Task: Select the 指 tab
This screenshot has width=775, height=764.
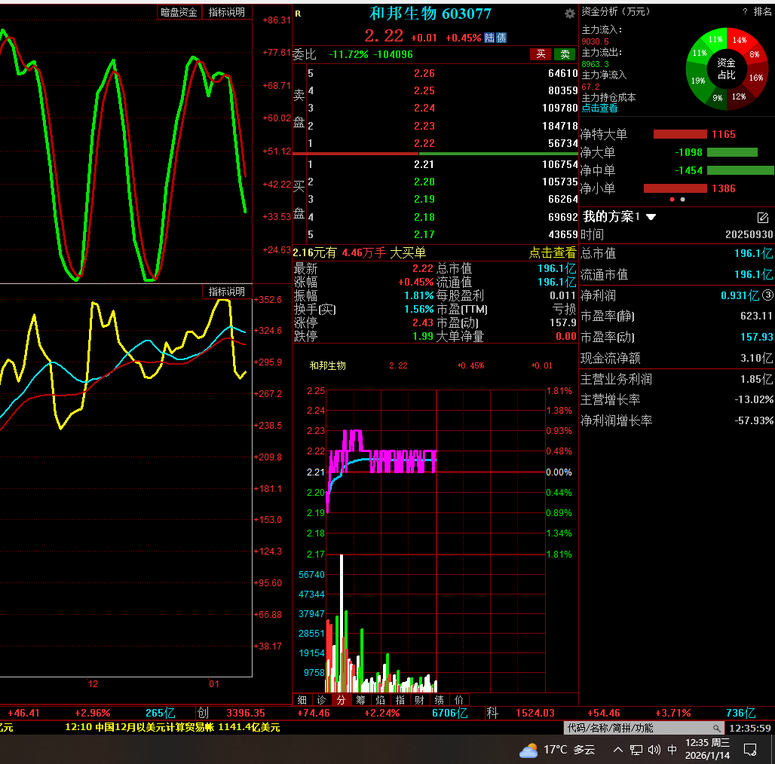Action: [x=400, y=700]
